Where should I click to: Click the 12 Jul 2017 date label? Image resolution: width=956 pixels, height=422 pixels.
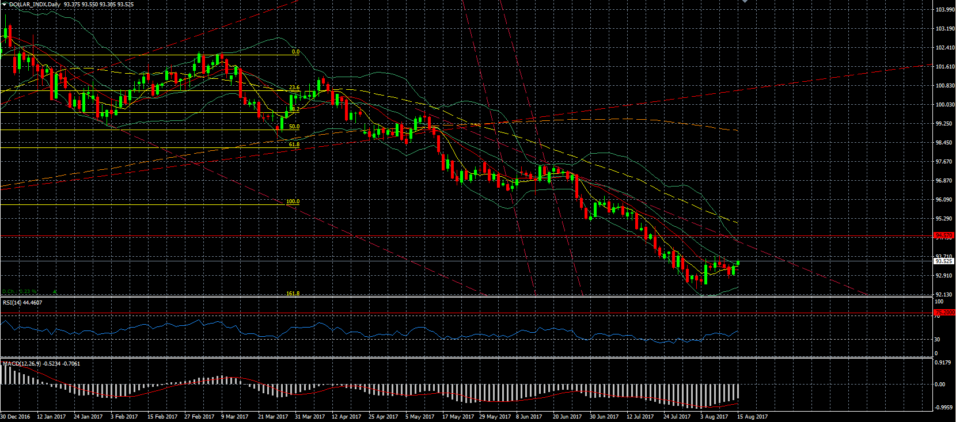[x=640, y=417]
